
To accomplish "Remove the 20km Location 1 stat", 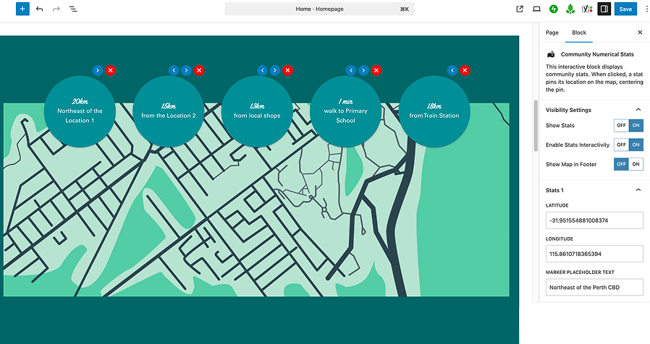I will [x=110, y=70].
